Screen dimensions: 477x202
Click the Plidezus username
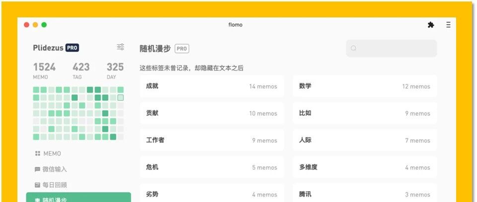48,48
